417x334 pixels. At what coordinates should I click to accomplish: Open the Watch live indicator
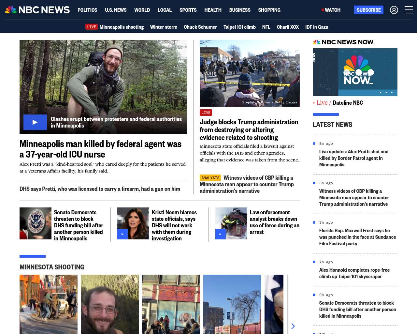tap(331, 10)
